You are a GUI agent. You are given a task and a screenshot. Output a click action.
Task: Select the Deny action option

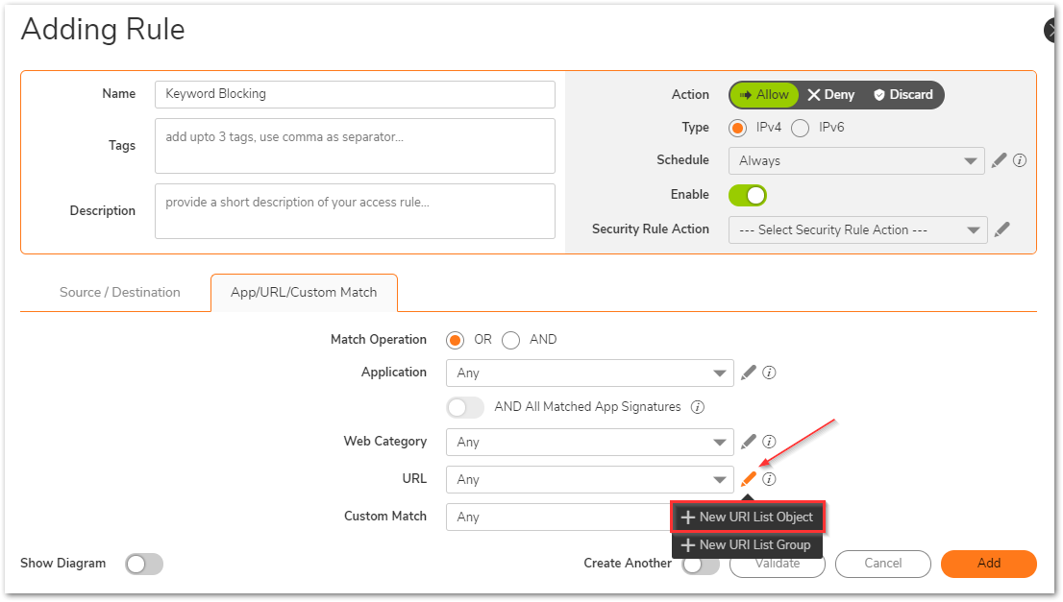coord(830,95)
